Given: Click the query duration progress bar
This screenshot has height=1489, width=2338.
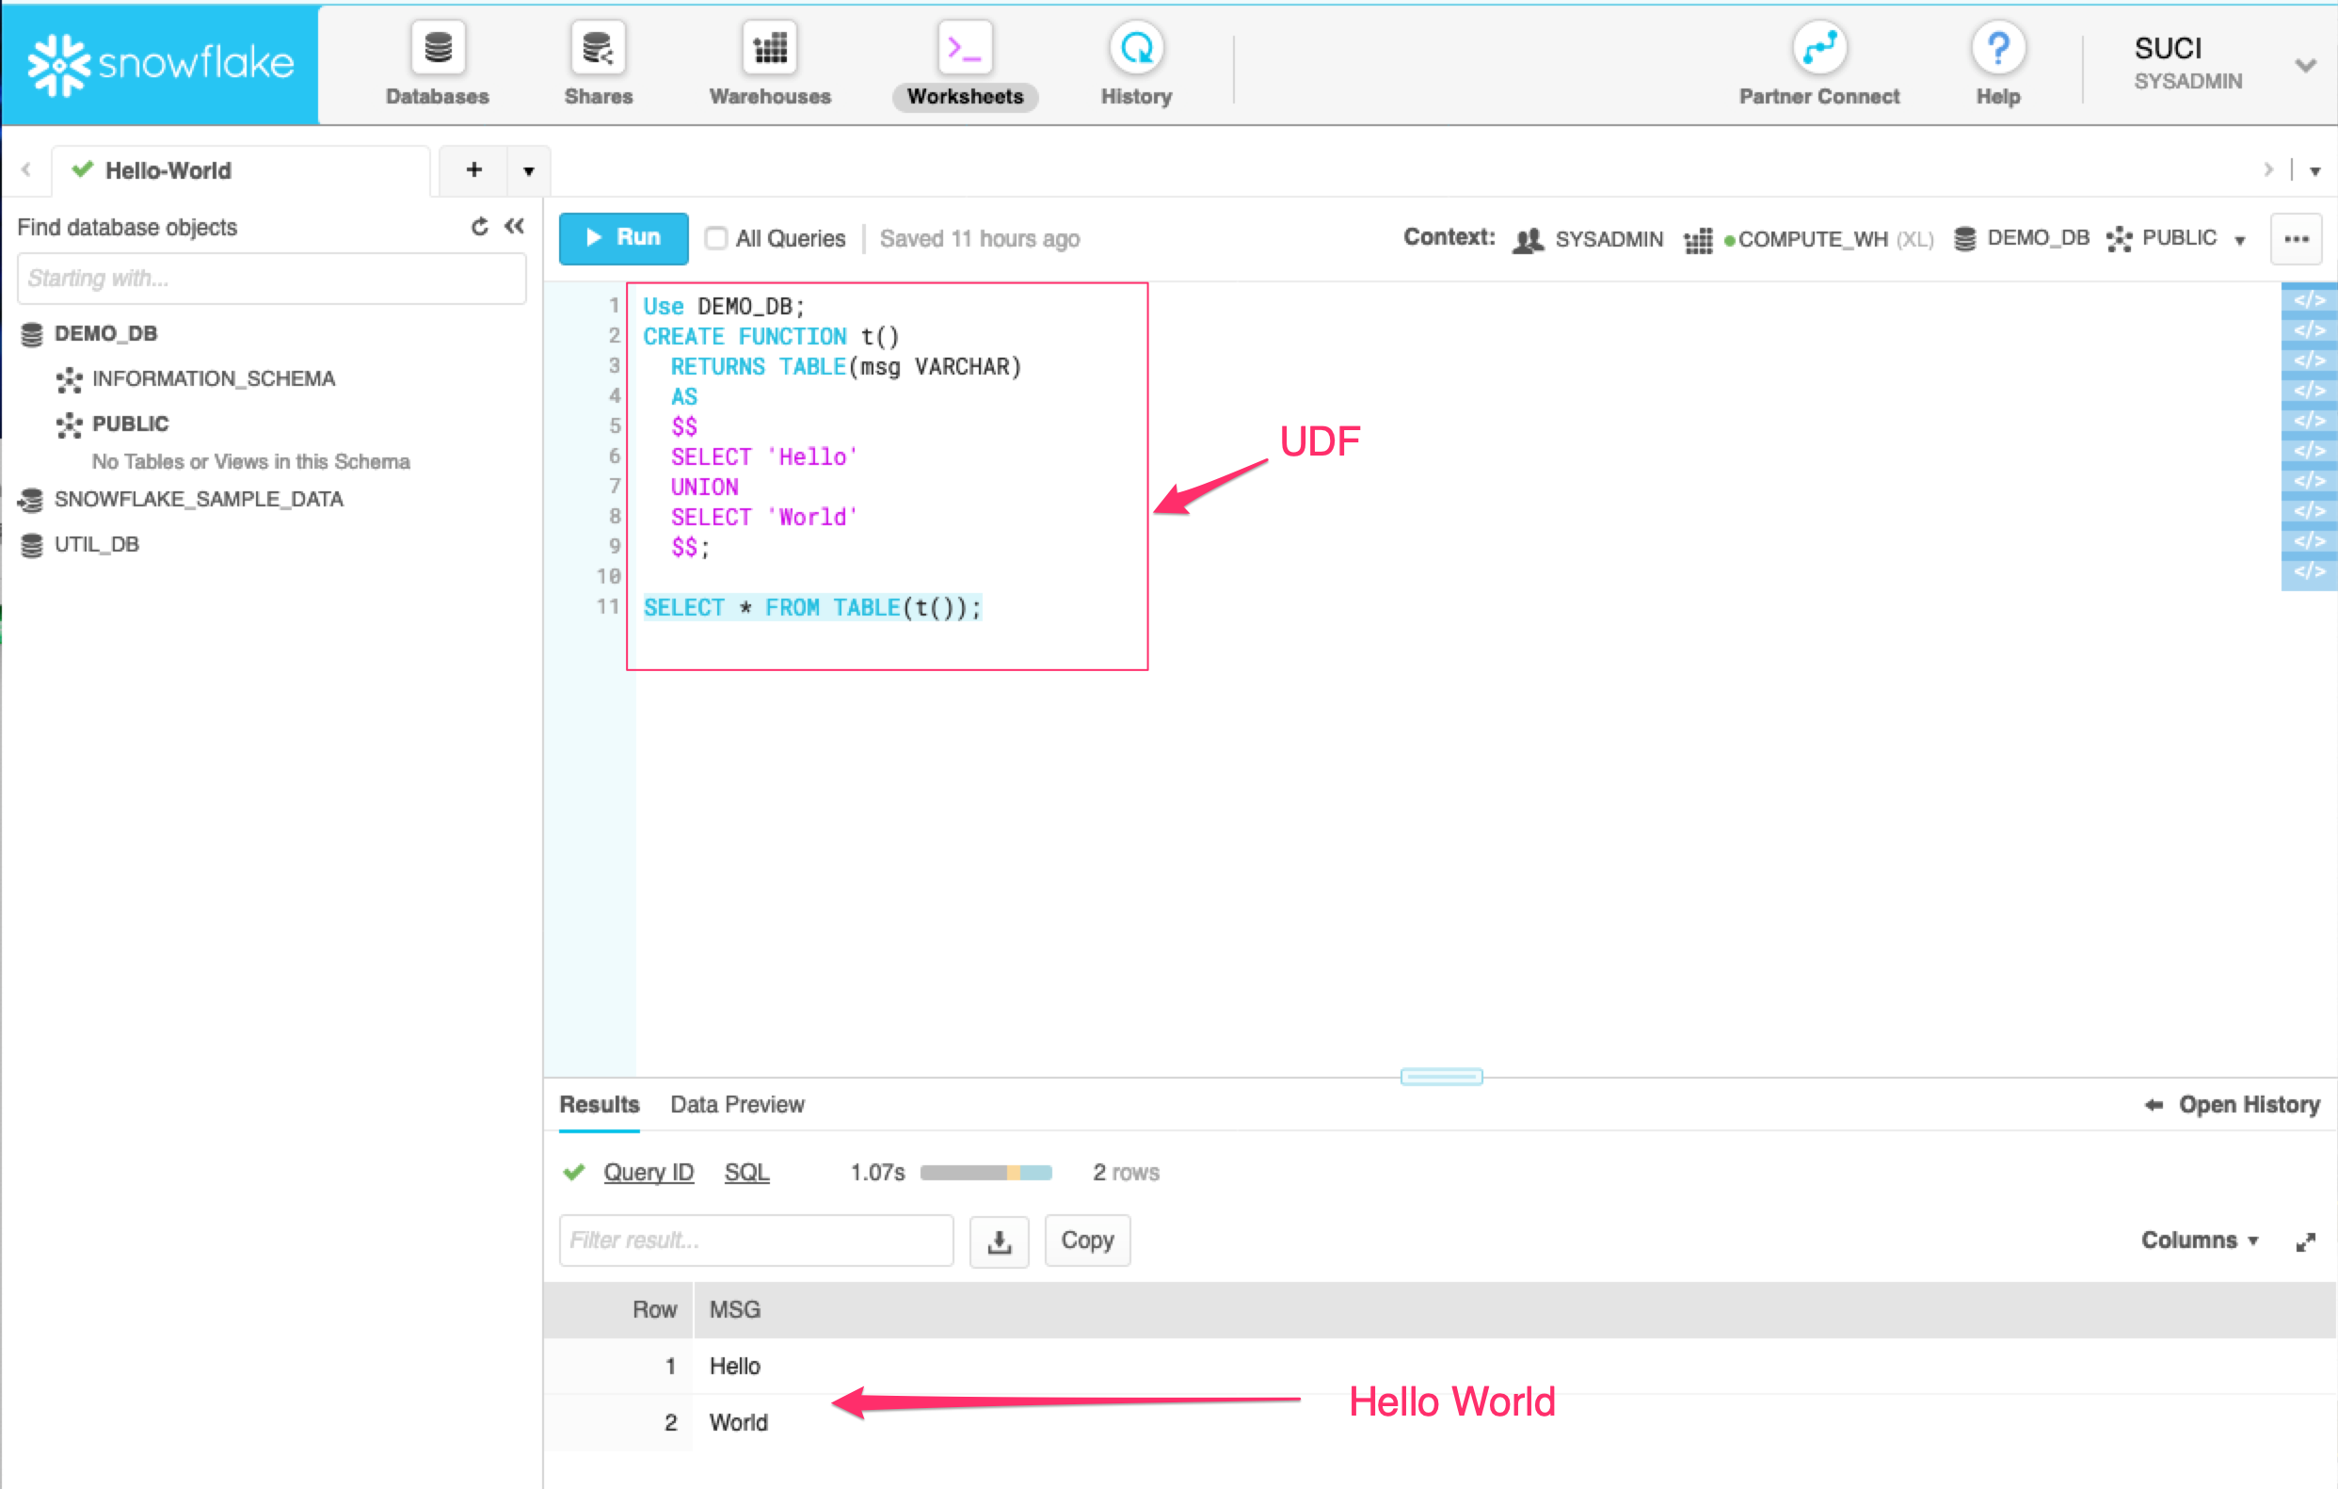Looking at the screenshot, I should tap(985, 1172).
